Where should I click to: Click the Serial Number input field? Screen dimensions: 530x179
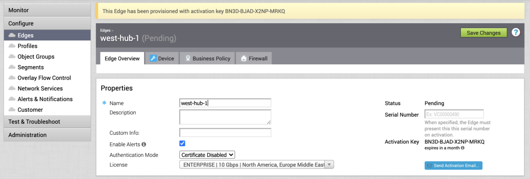(x=454, y=114)
